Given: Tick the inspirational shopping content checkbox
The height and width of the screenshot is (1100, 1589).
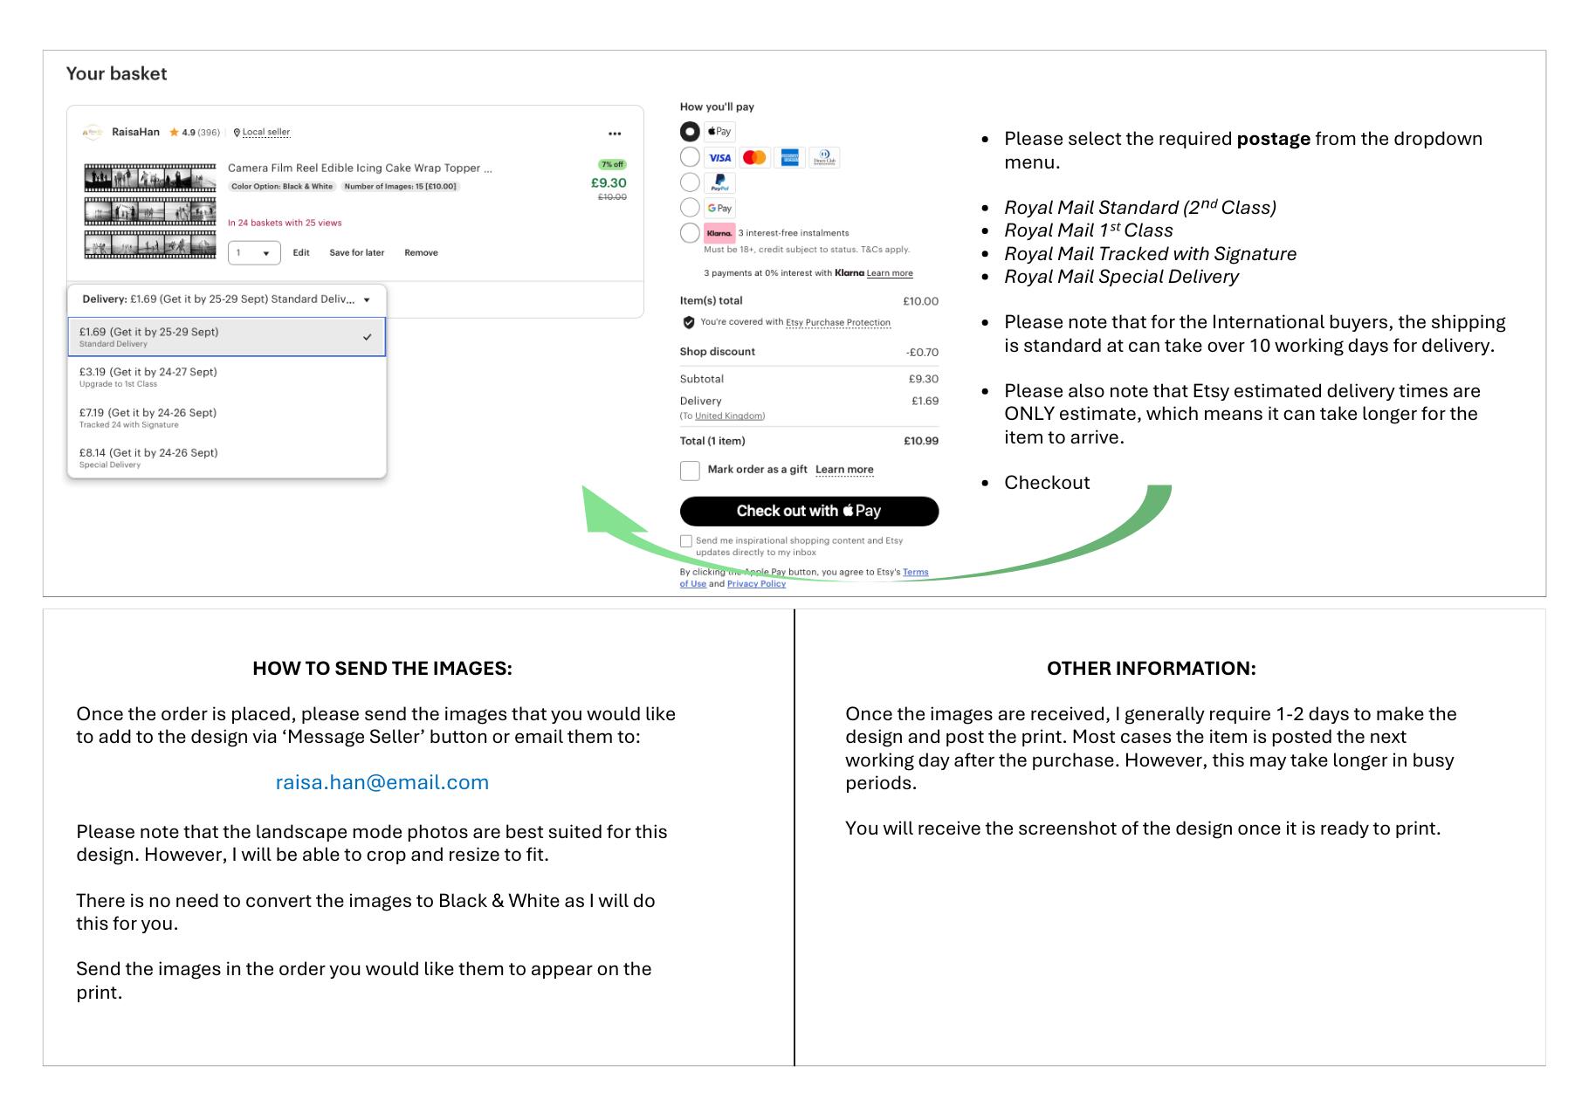Looking at the screenshot, I should (686, 541).
